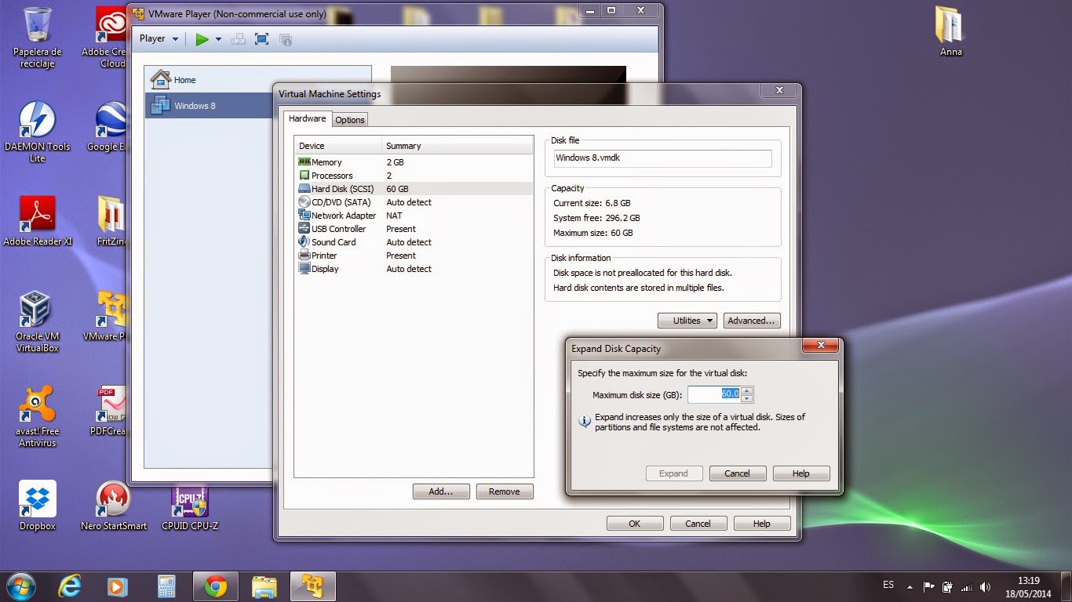The image size is (1072, 602).
Task: Select the Printer device row
Action: (414, 256)
